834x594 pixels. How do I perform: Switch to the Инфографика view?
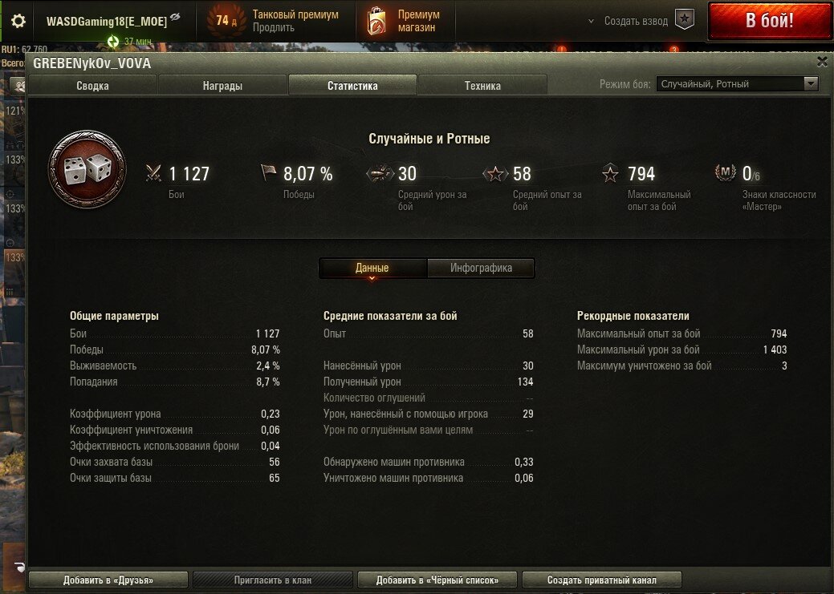(x=481, y=268)
